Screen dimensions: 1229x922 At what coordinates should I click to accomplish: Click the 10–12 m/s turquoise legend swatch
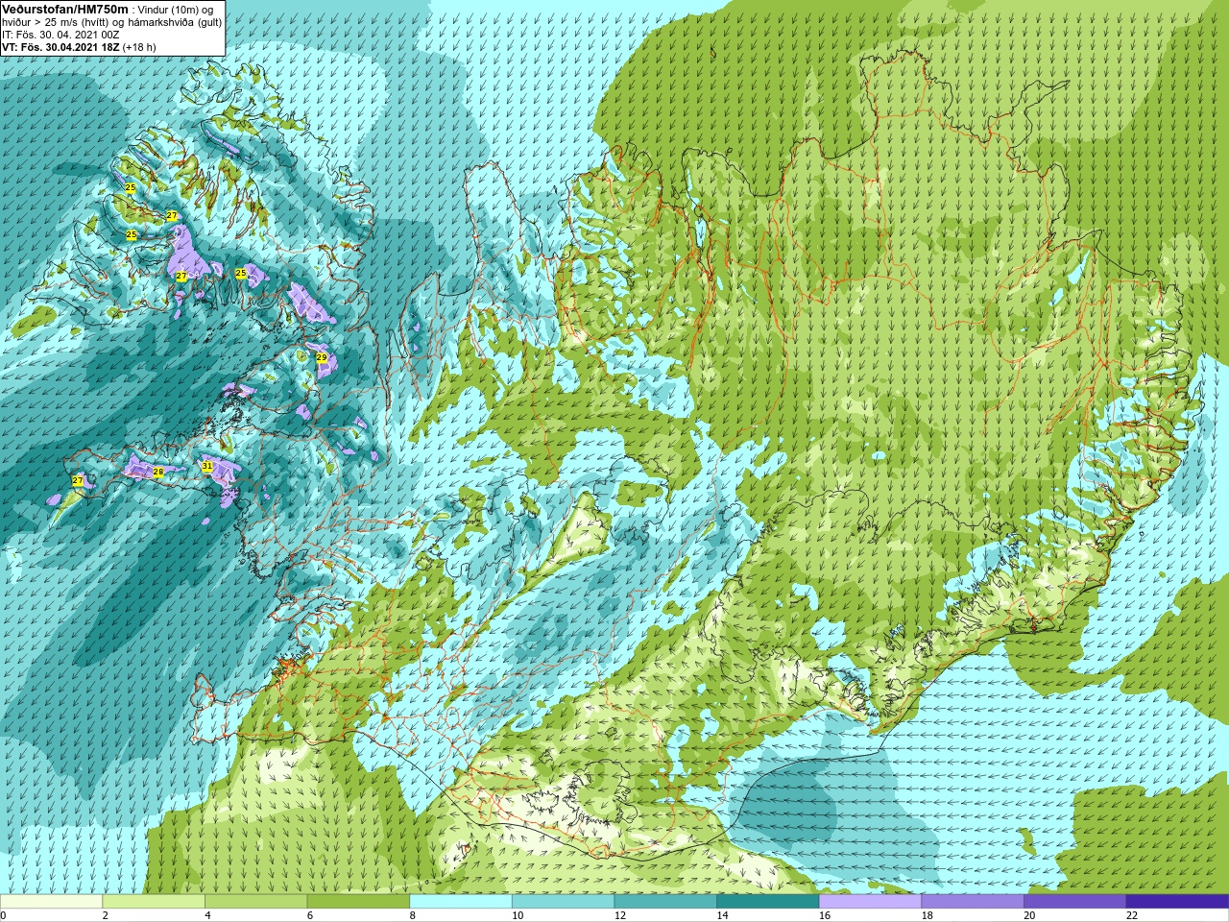[564, 902]
